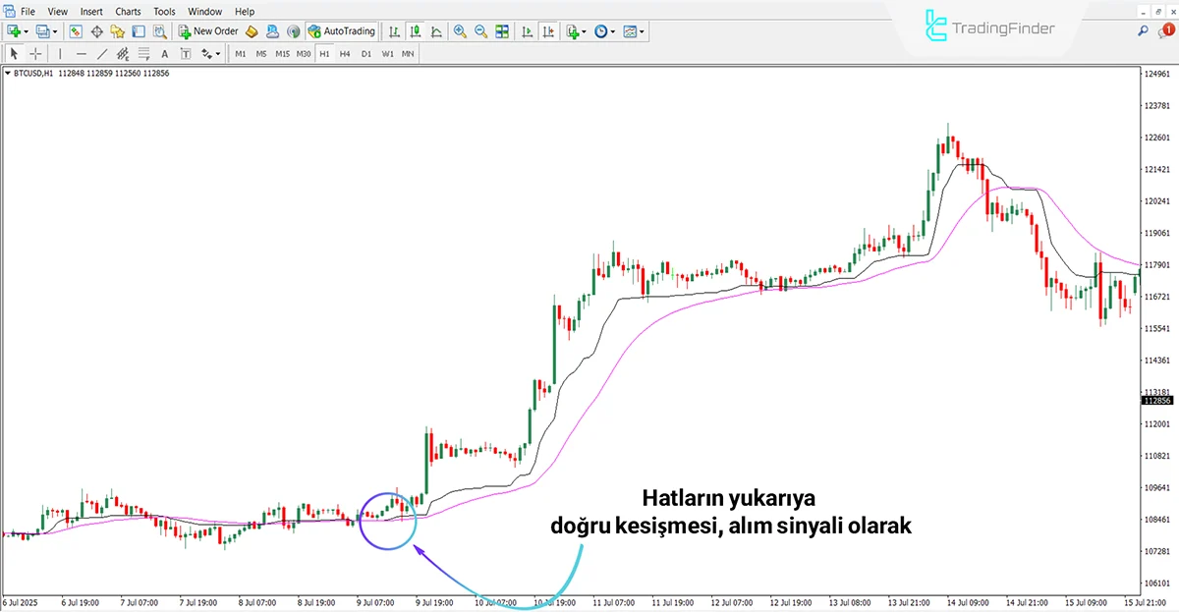1179x612 pixels.
Task: Select the horizontal line drawing tool
Action: (80, 54)
